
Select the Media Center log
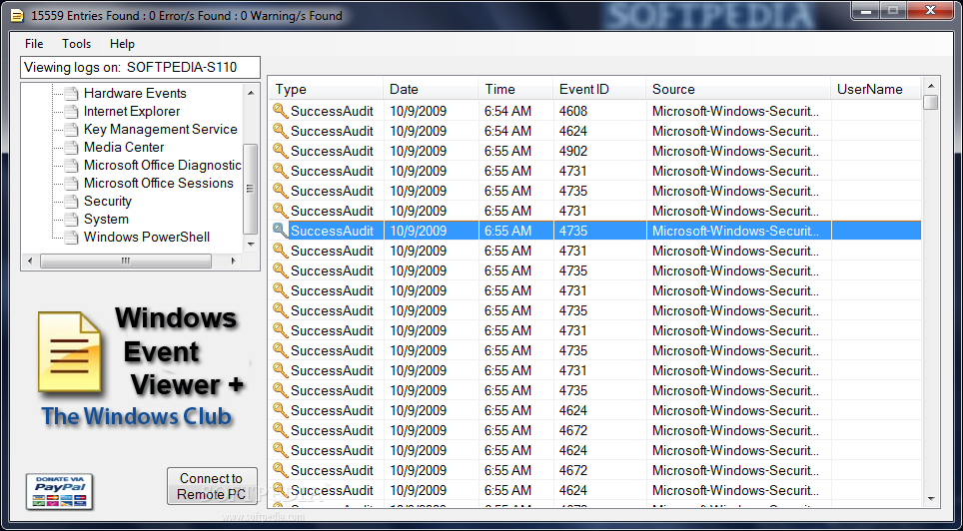click(124, 148)
